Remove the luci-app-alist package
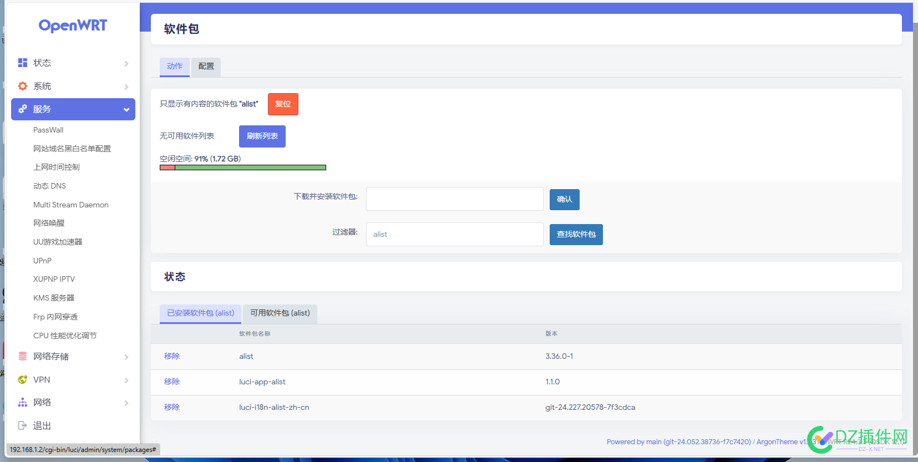 [172, 382]
